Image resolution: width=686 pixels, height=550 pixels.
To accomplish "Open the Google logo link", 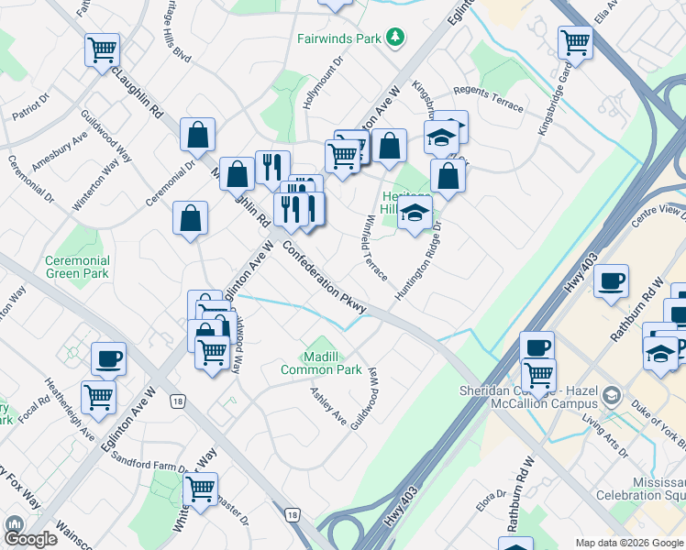I will tap(30, 540).
